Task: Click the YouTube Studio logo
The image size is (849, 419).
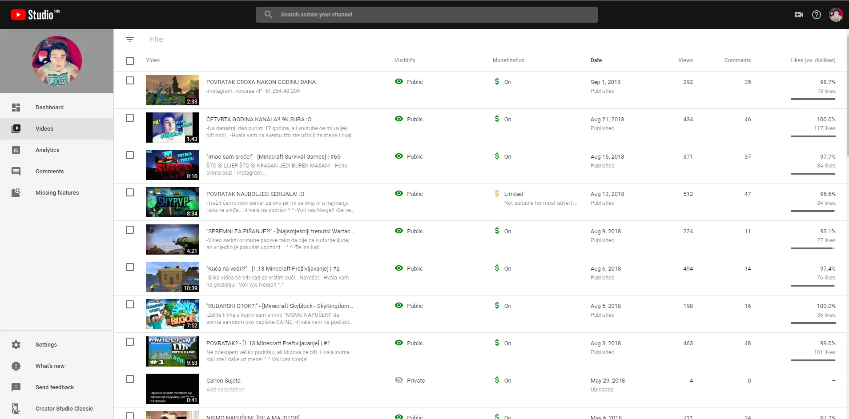Action: coord(35,15)
